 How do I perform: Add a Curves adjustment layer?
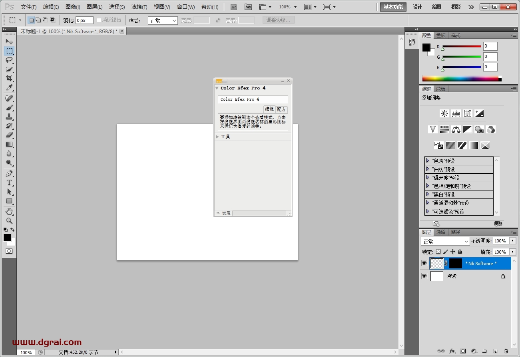(x=468, y=113)
